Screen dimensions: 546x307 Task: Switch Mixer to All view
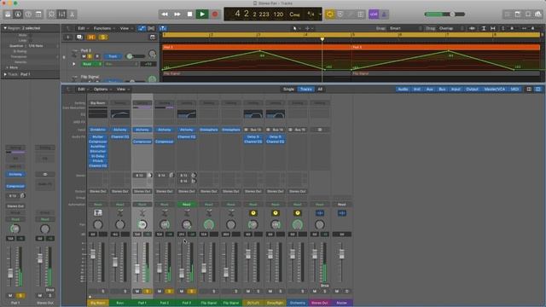(320, 89)
